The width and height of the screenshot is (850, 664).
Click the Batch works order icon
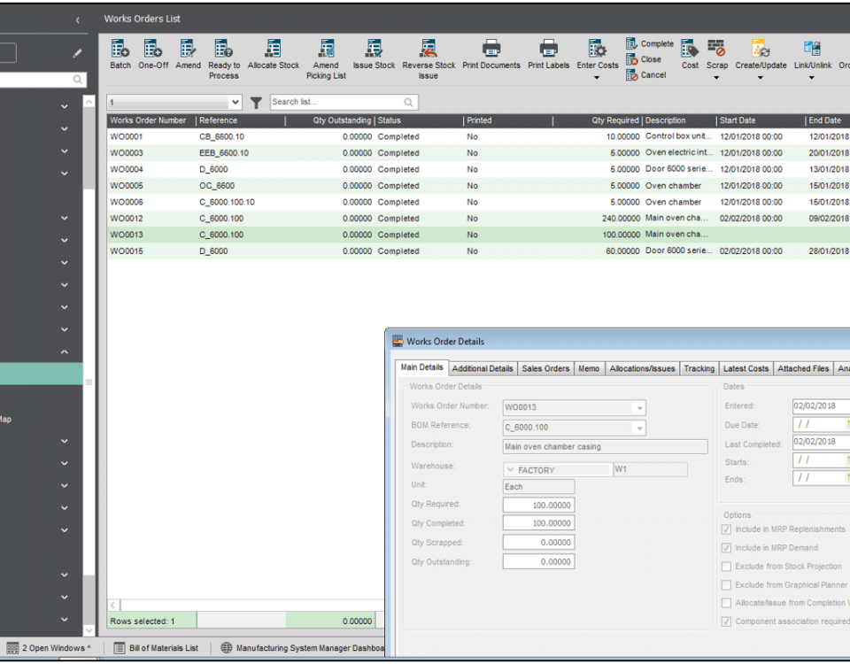[x=120, y=49]
